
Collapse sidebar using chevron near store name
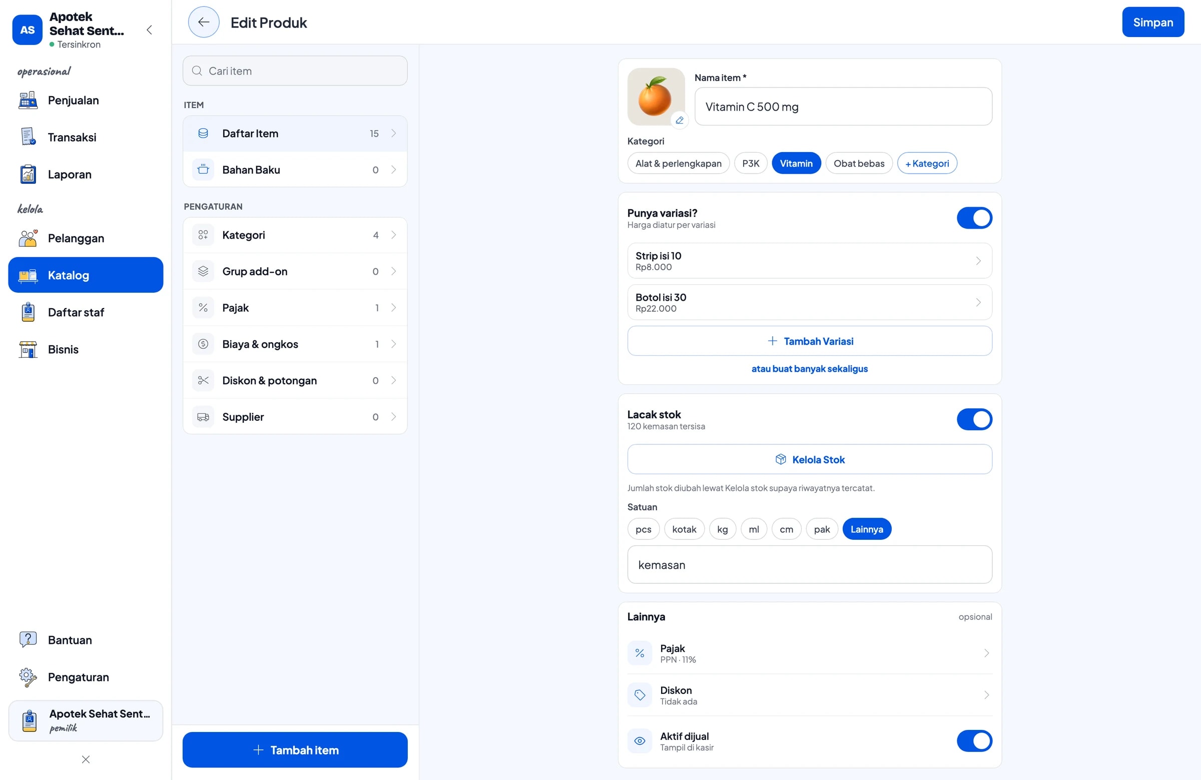point(149,30)
